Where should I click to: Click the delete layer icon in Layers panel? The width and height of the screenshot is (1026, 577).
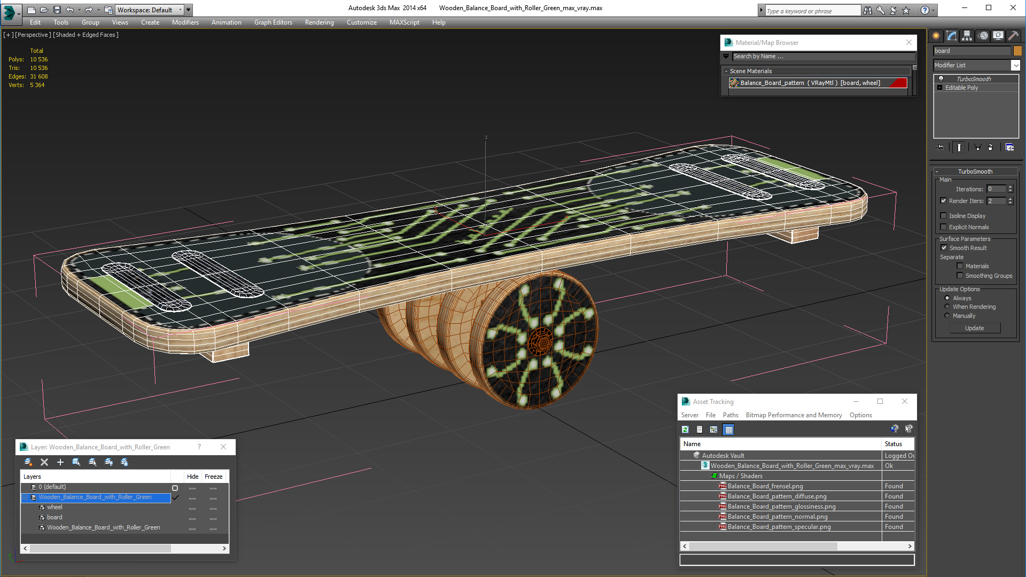point(44,462)
